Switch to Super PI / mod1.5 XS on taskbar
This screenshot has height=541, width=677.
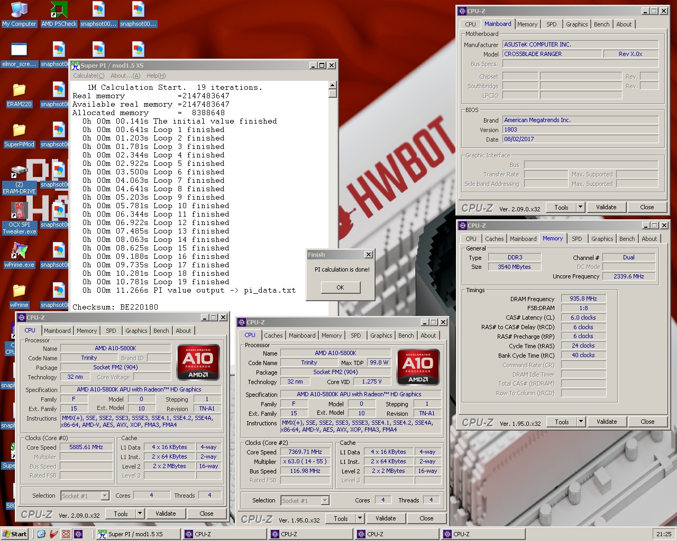[138, 534]
